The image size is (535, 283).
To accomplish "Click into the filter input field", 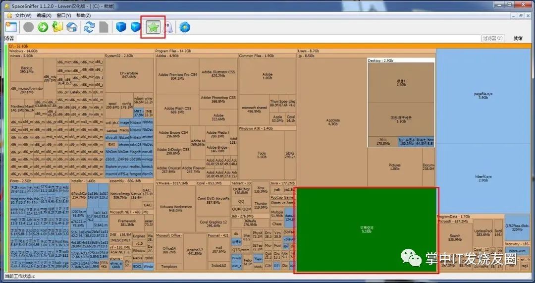I will click(x=248, y=38).
